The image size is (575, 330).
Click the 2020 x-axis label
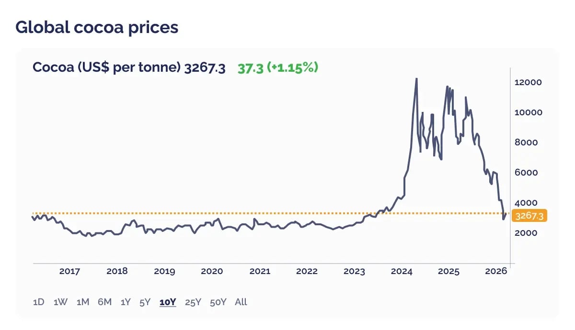click(212, 271)
